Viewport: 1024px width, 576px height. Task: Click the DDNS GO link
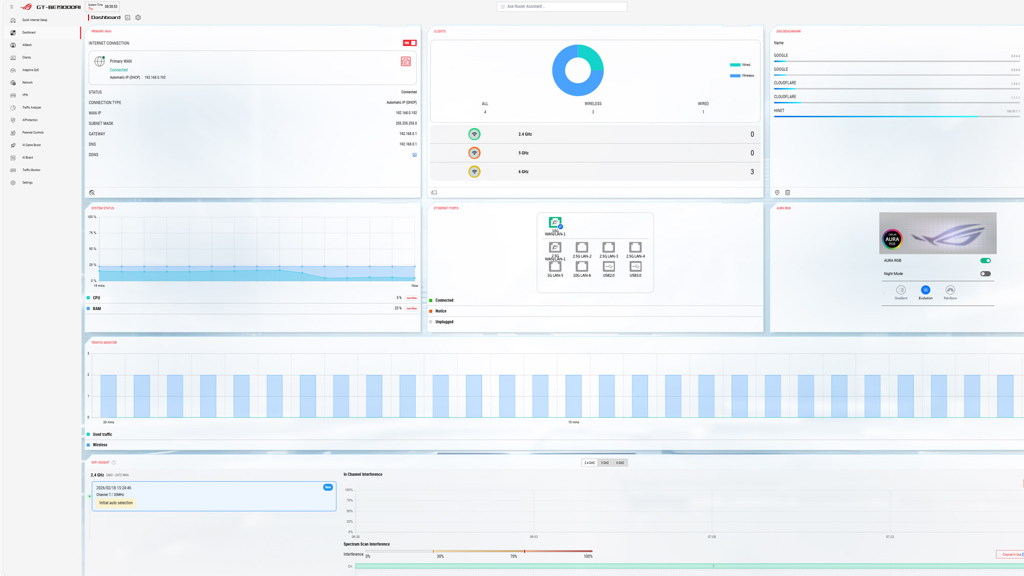pyautogui.click(x=414, y=155)
